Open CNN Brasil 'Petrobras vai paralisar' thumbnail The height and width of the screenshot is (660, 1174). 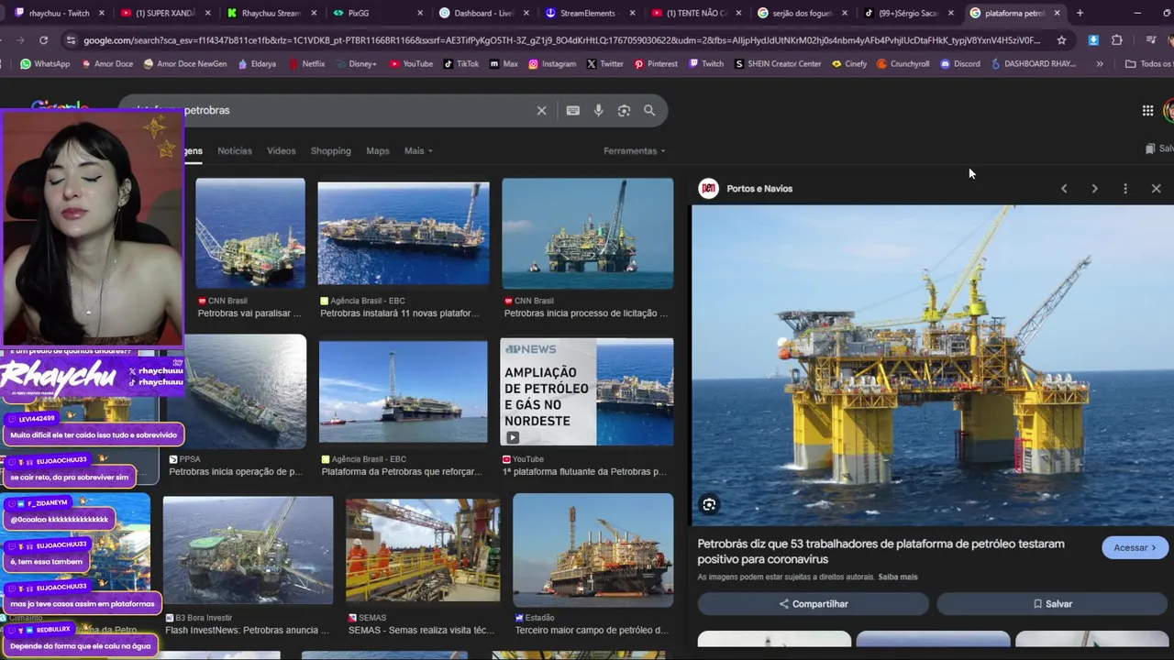250,233
